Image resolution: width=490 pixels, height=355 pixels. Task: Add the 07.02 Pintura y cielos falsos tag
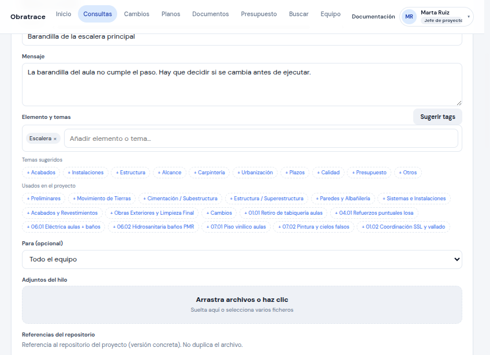point(314,227)
